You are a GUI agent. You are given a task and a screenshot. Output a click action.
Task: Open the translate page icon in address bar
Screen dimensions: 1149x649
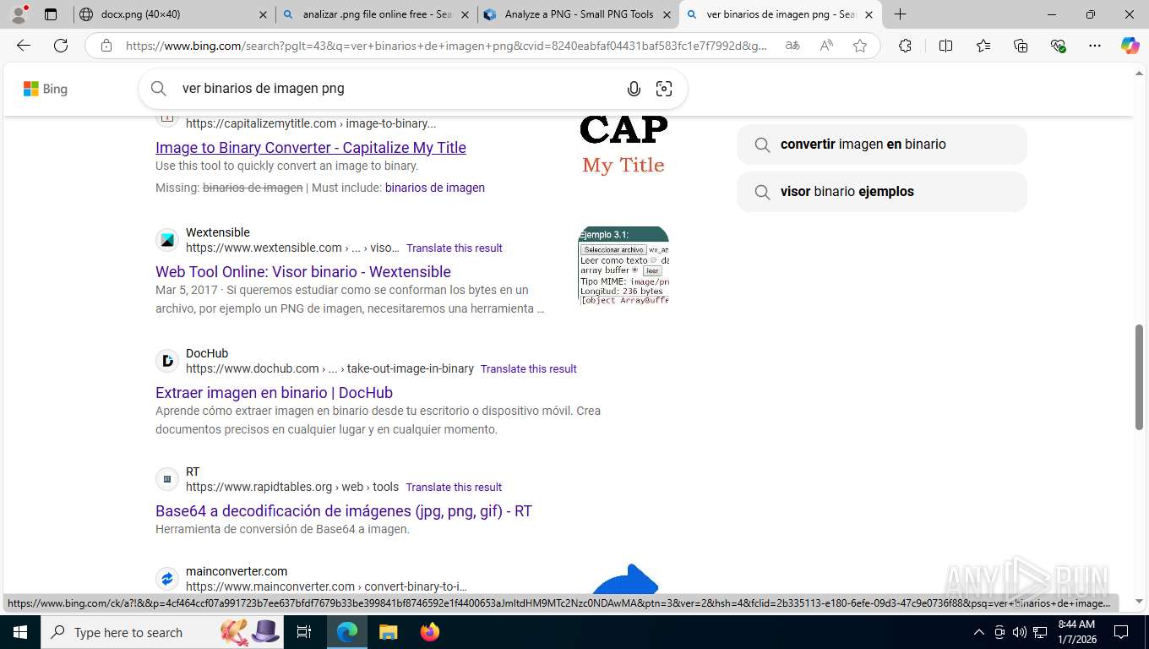pyautogui.click(x=792, y=46)
